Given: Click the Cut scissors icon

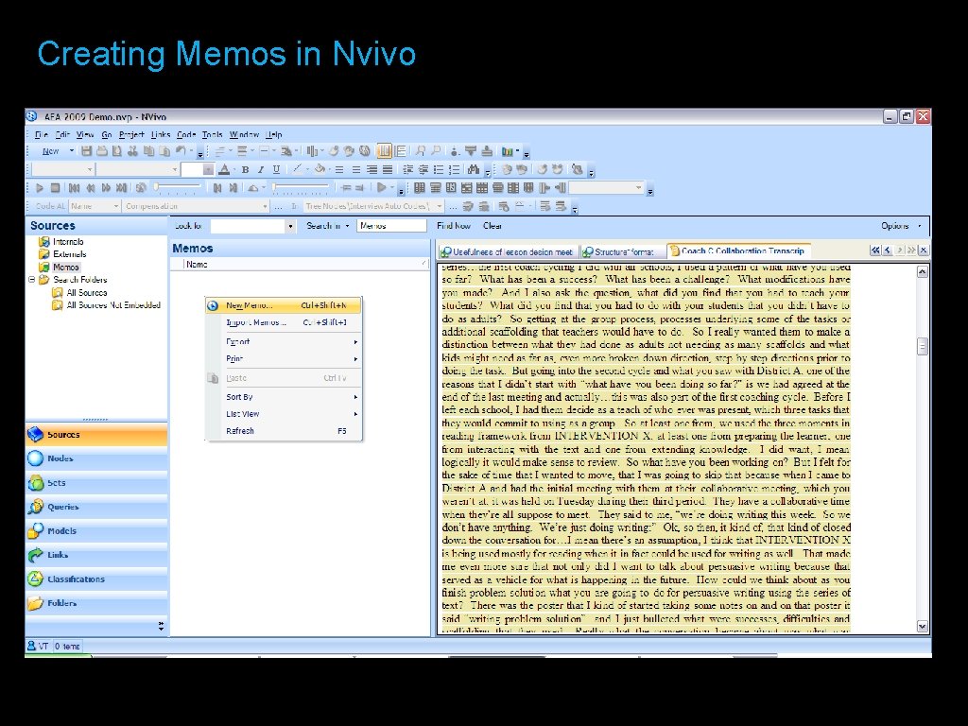Looking at the screenshot, I should pyautogui.click(x=132, y=150).
